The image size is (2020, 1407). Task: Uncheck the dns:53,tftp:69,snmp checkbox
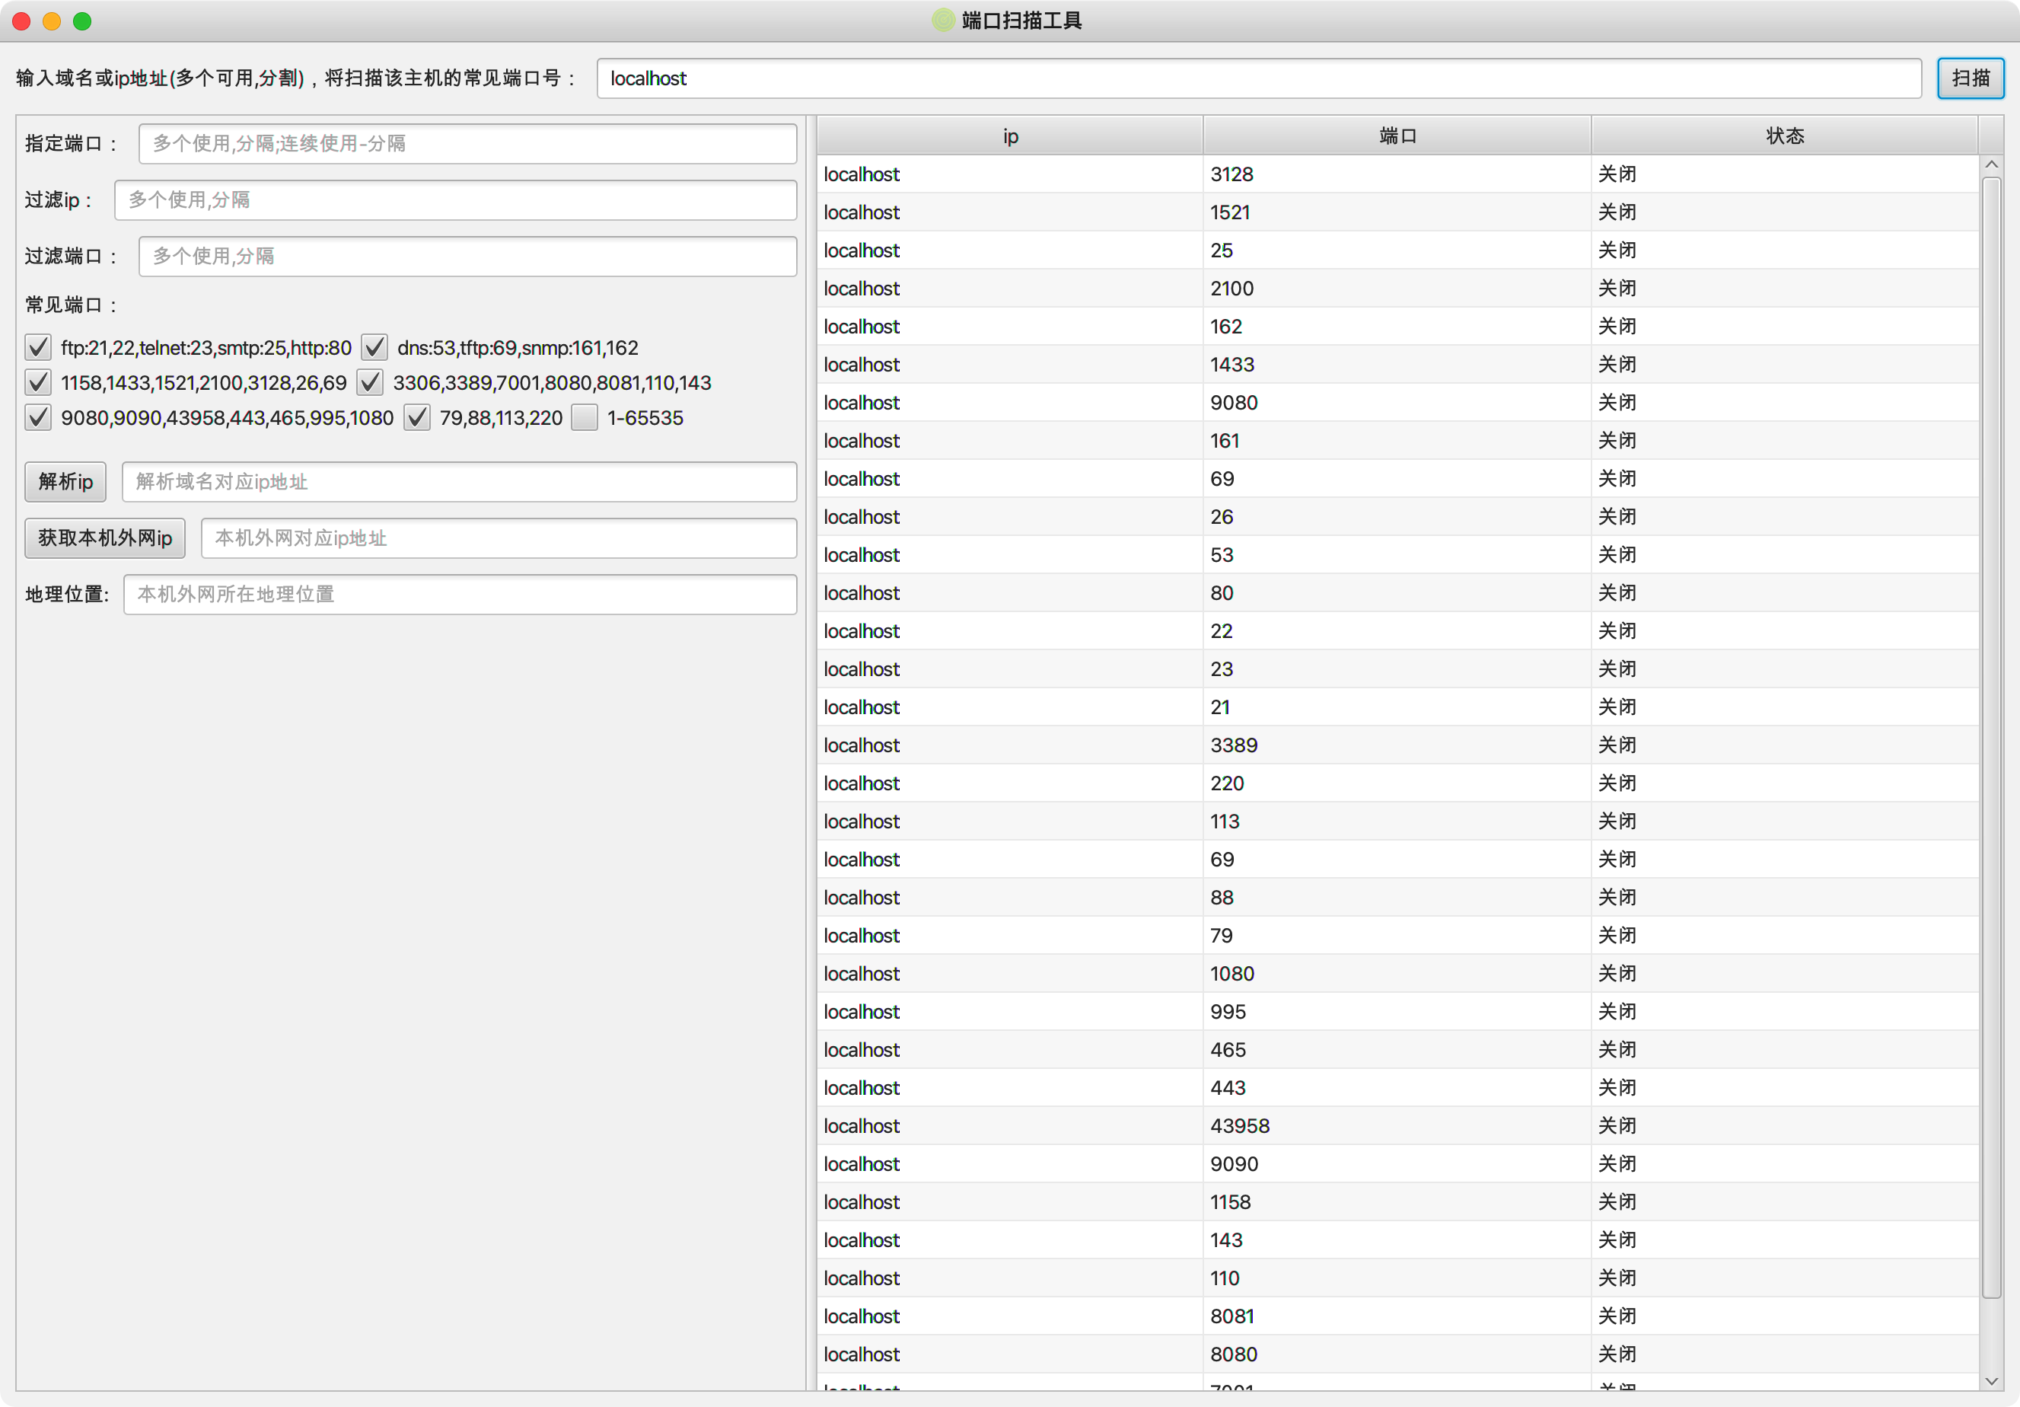pyautogui.click(x=374, y=348)
